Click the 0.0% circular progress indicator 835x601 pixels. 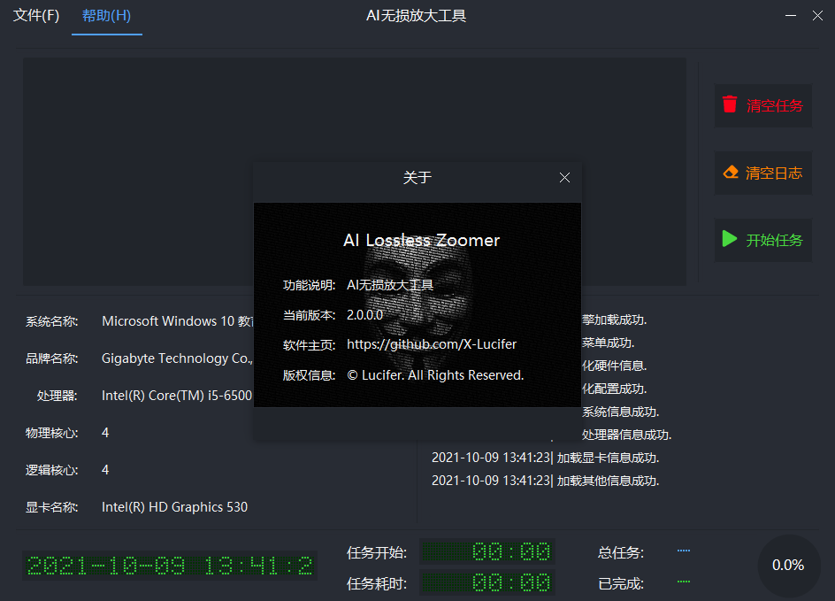[x=788, y=565]
